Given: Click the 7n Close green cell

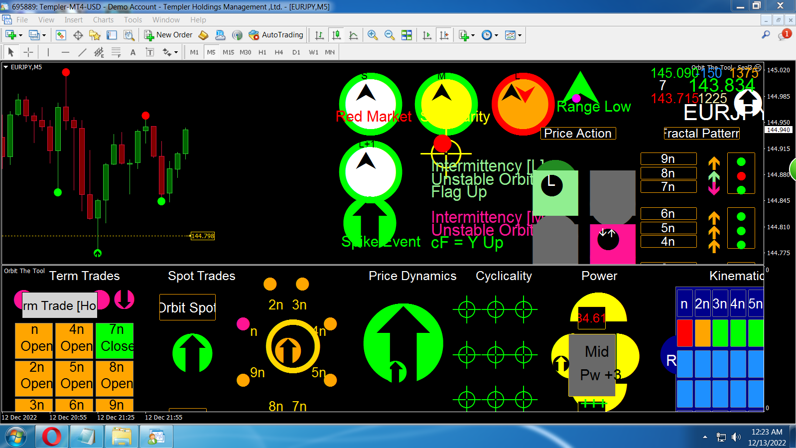Looking at the screenshot, I should point(115,341).
